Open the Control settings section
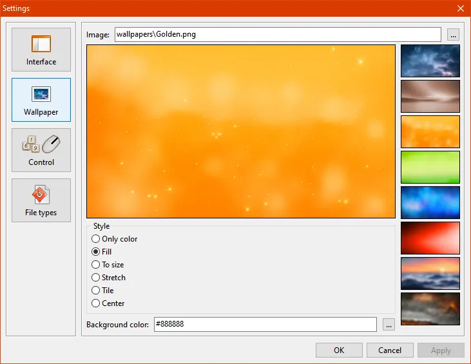471x364 pixels. (41, 150)
